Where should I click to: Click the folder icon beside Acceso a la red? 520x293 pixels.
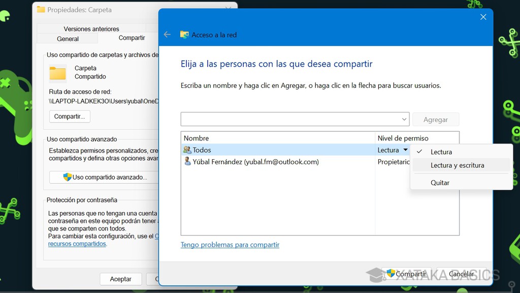click(185, 35)
